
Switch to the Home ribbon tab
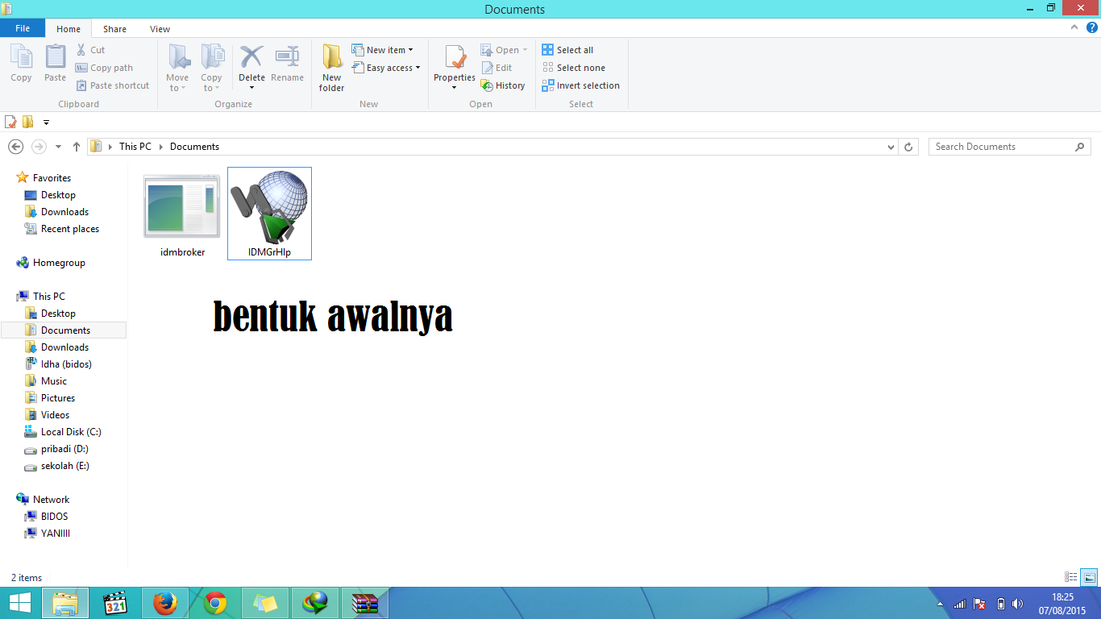click(68, 29)
